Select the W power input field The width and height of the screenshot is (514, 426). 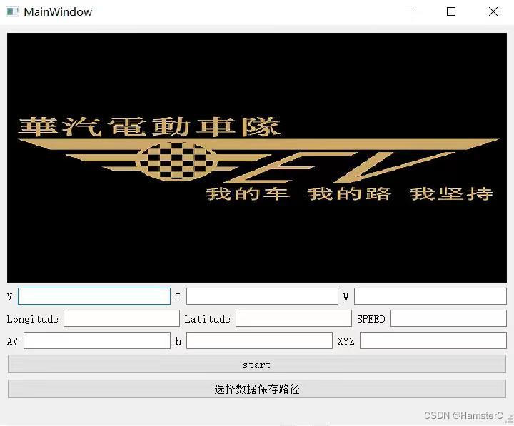click(x=430, y=296)
